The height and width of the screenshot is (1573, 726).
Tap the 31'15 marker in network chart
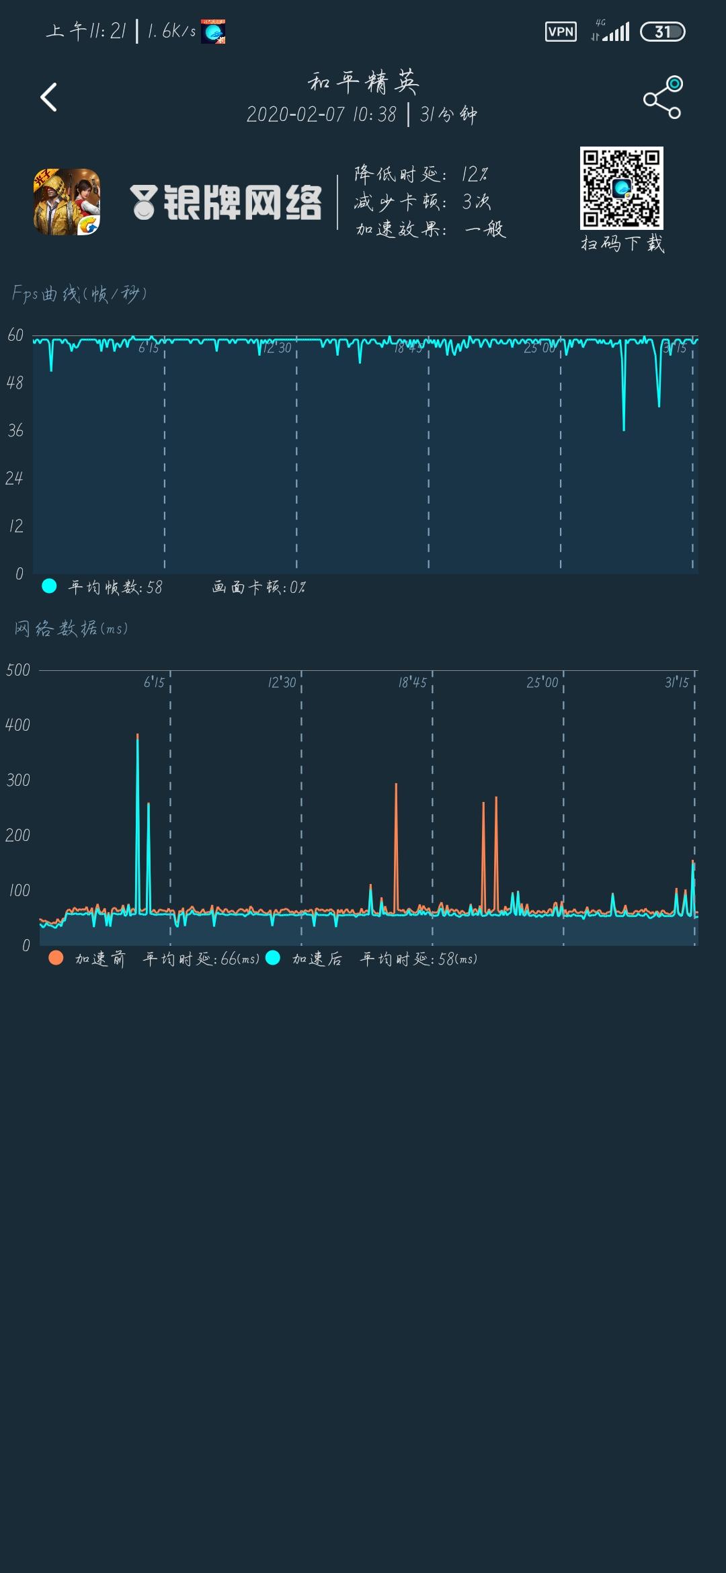click(677, 682)
